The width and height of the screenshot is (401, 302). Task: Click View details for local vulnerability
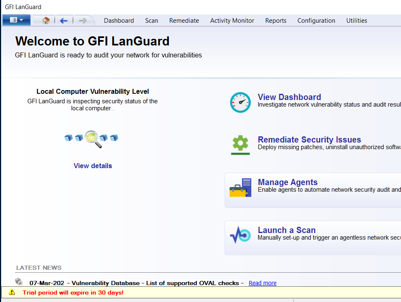click(x=93, y=166)
